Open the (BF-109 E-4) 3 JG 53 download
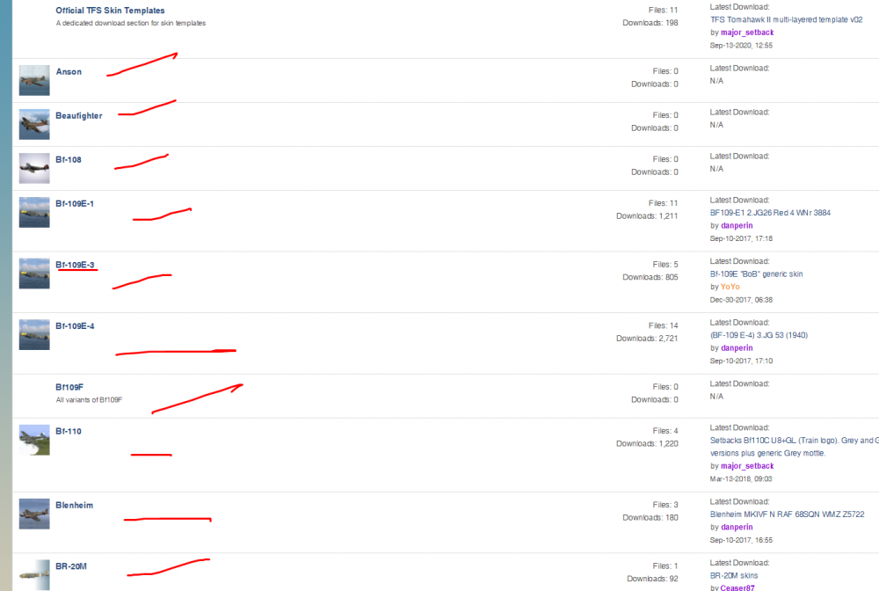 [760, 335]
